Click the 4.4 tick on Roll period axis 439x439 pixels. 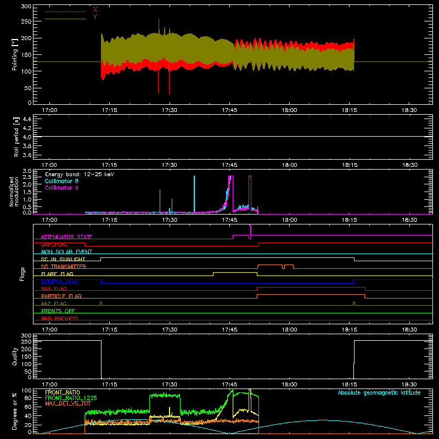point(27,119)
